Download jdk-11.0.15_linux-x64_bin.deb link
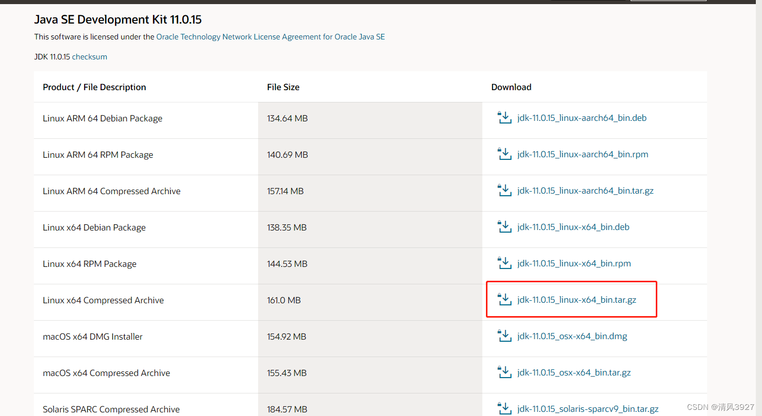Screen dimensions: 762x416 click(x=573, y=227)
